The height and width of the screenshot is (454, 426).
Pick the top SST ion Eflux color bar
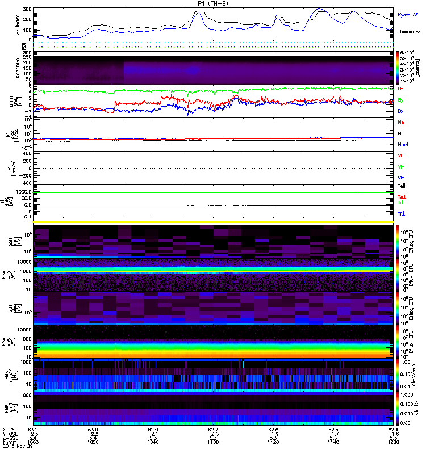coord(397,241)
